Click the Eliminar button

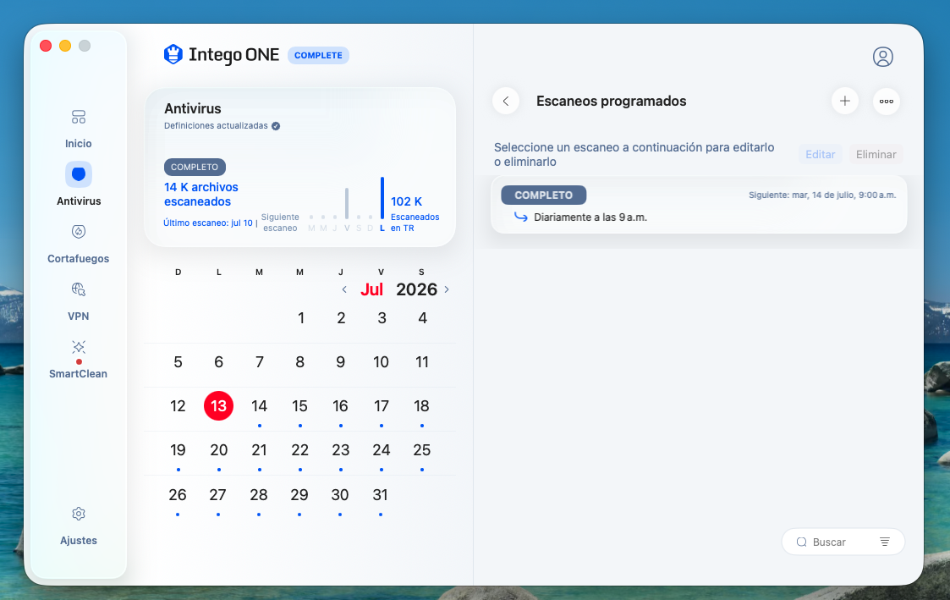pos(876,155)
